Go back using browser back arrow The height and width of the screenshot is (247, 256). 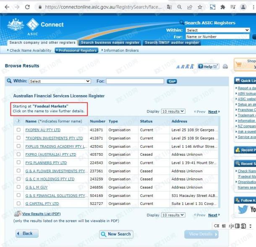pos(7,7)
